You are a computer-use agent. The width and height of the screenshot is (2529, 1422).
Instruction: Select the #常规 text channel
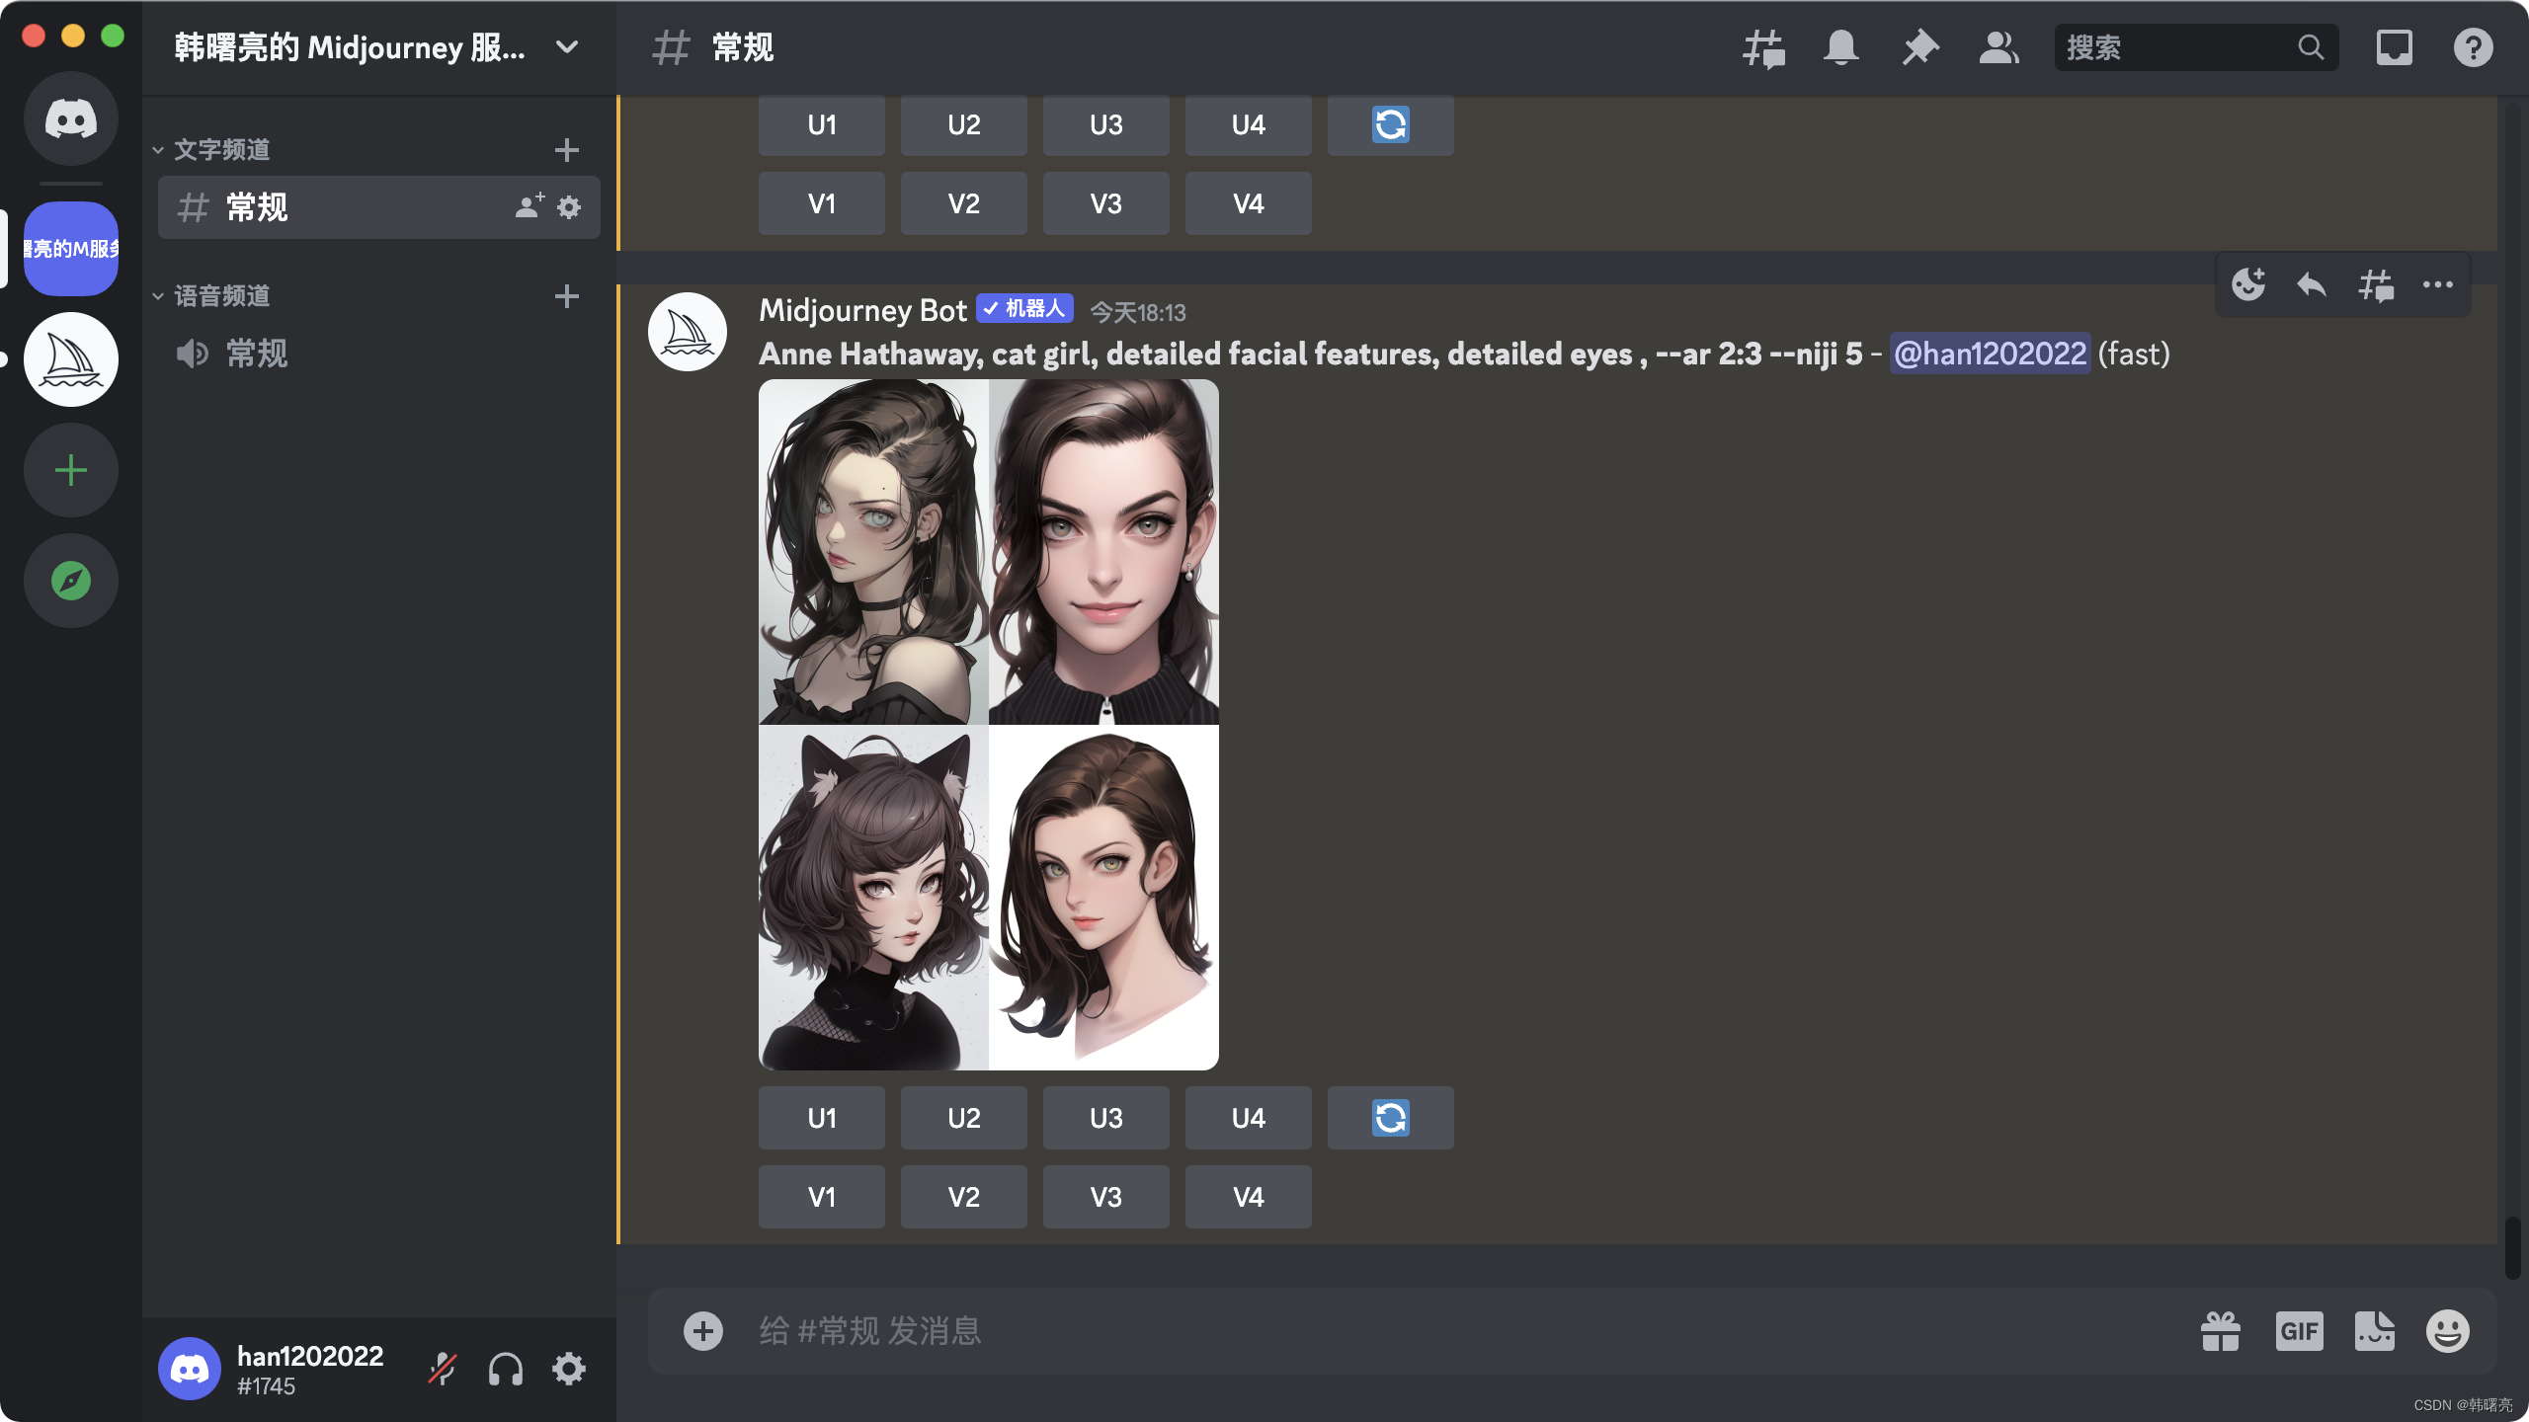tap(257, 207)
